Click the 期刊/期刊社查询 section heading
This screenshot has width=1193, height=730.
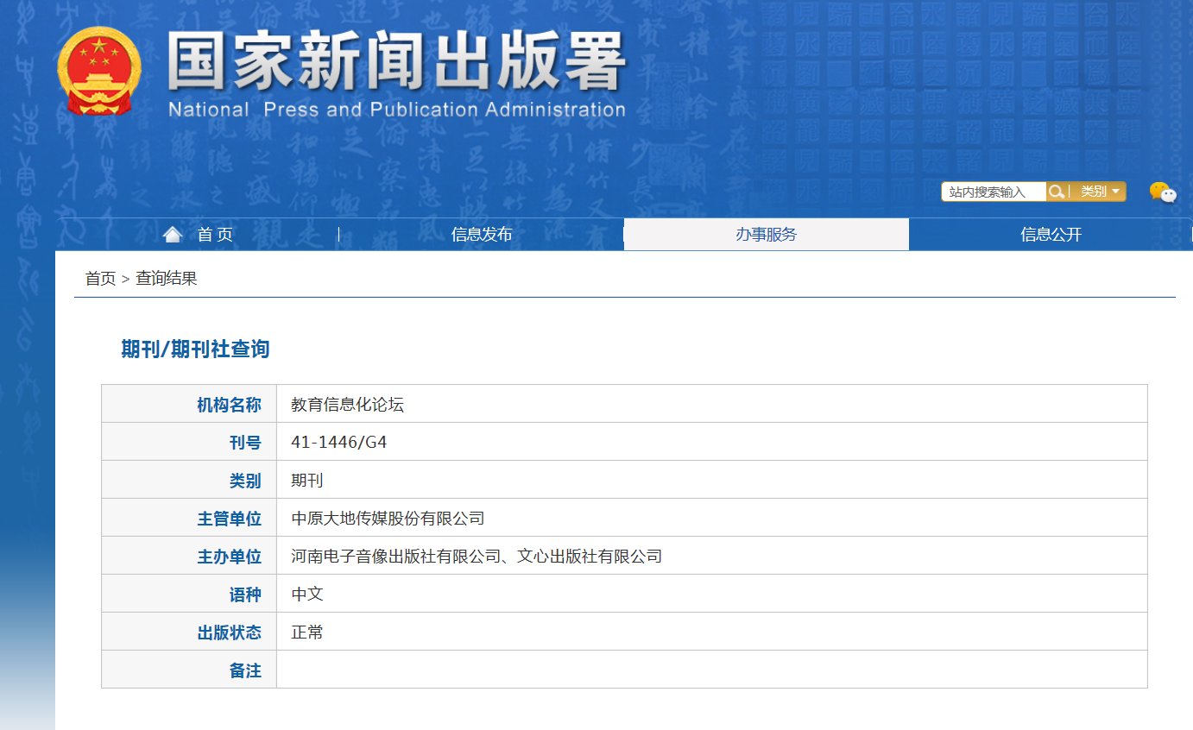tap(195, 349)
